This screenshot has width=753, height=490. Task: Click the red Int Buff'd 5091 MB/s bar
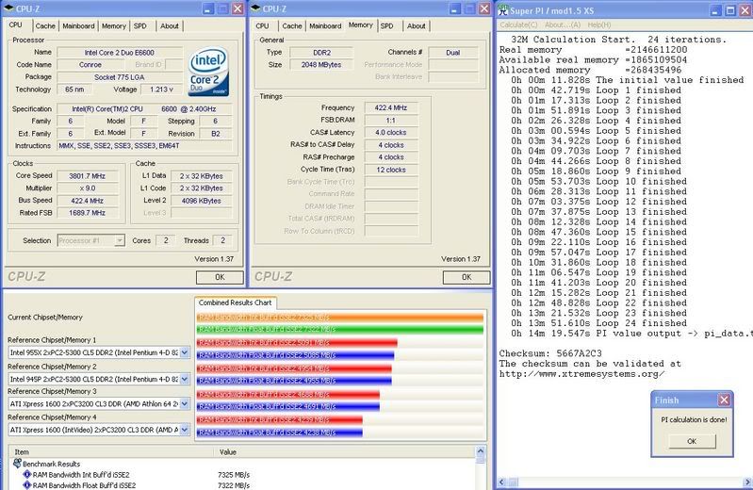(x=297, y=342)
